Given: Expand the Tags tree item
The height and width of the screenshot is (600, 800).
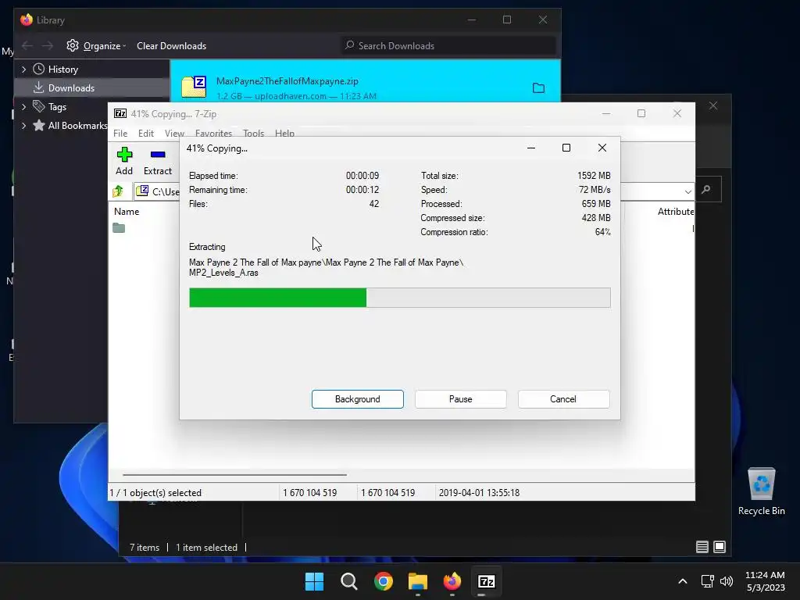Looking at the screenshot, I should point(23,106).
